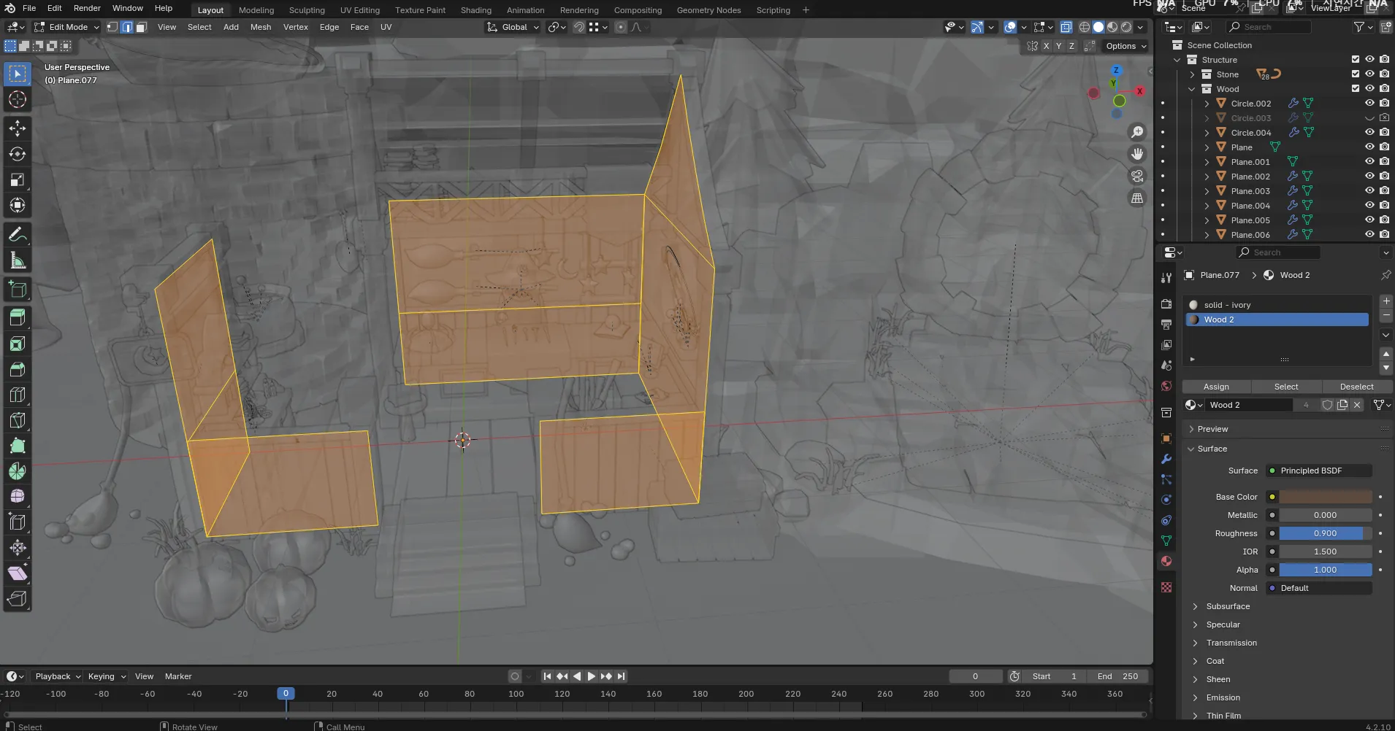
Task: Select the Loop Cut tool
Action: [18, 395]
